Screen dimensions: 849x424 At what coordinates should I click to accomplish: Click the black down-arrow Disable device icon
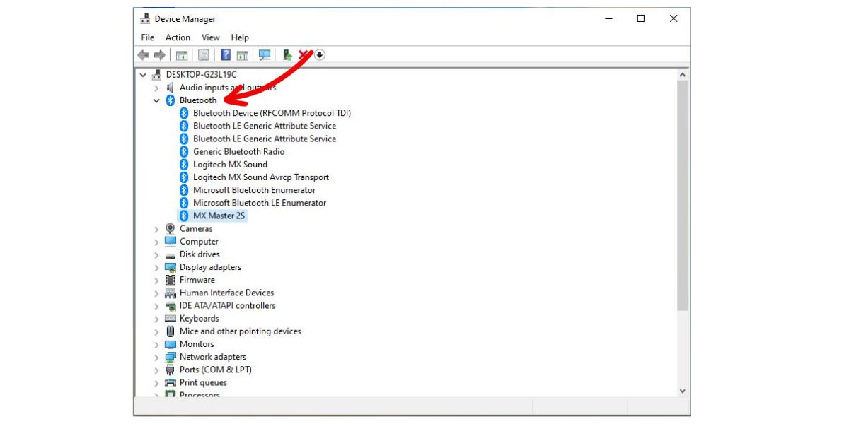click(320, 55)
